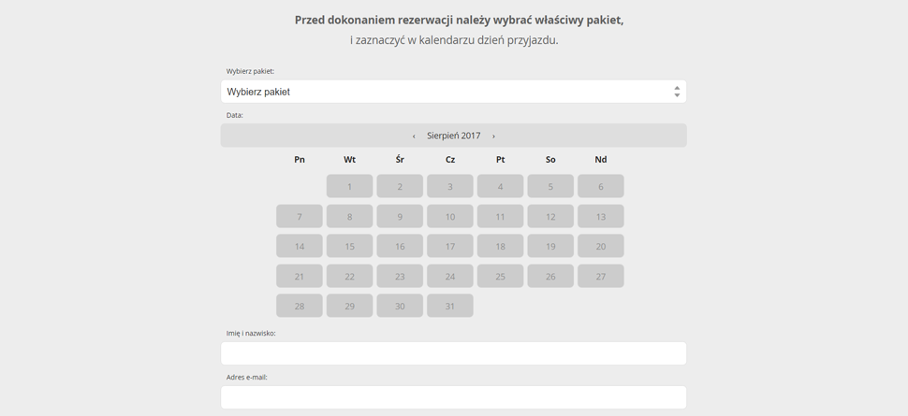908x416 pixels.
Task: Pick day 23 on the calendar
Action: 400,276
